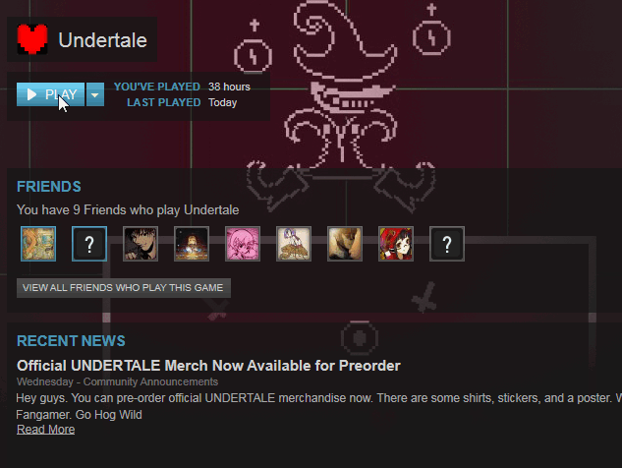The height and width of the screenshot is (468, 622).
Task: Open the last gray question mark friend avatar
Action: [x=447, y=244]
